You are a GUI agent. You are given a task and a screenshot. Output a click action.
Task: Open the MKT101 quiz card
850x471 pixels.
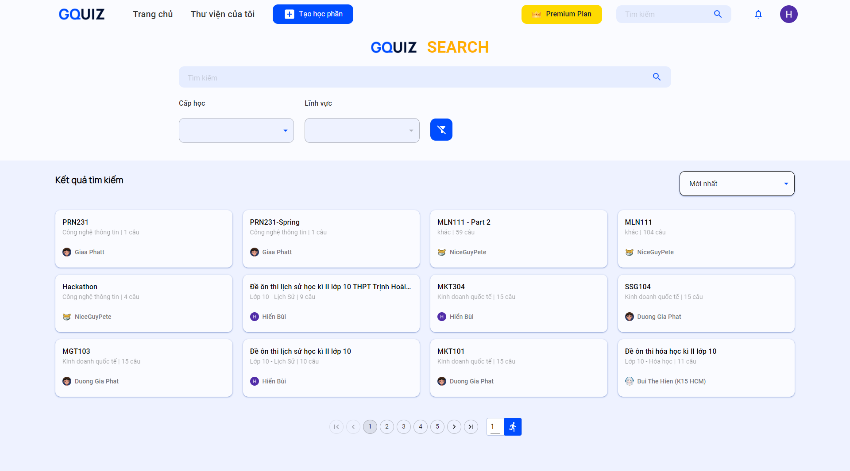point(519,368)
